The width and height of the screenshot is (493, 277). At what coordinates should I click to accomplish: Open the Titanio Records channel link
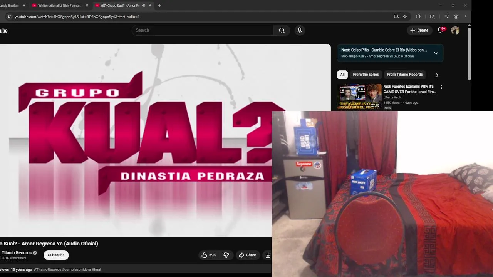(x=17, y=253)
